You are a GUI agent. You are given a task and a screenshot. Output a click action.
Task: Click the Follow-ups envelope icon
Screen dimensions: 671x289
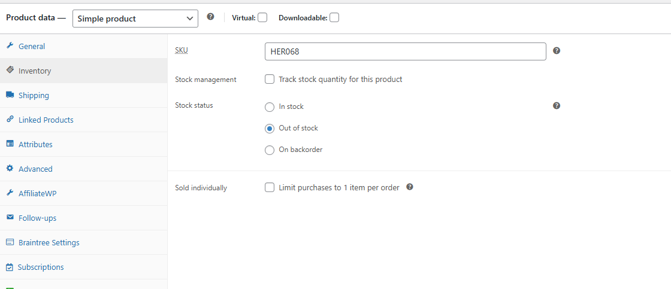pyautogui.click(x=10, y=218)
